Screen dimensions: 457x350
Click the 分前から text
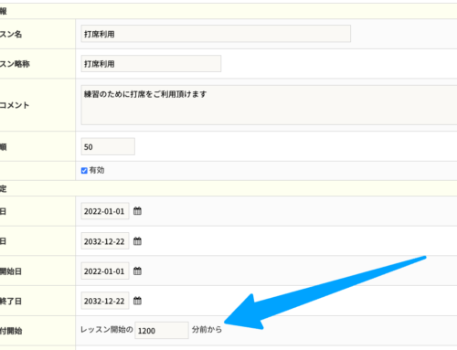[x=207, y=330]
